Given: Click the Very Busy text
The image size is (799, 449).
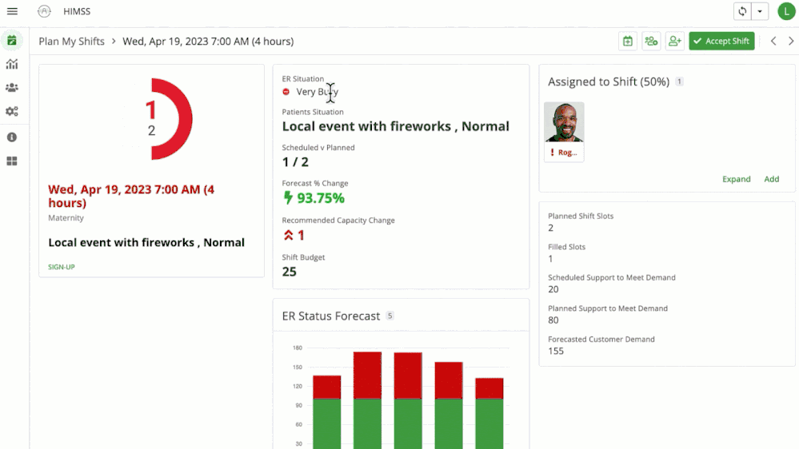Looking at the screenshot, I should (317, 92).
